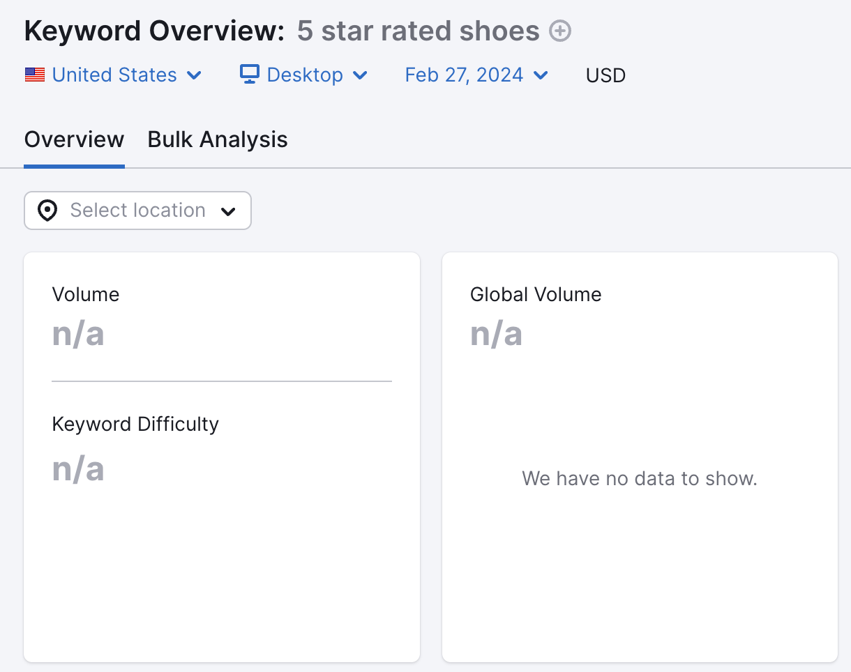This screenshot has height=672, width=851.
Task: Click the chevron beside Select location
Action: tap(229, 211)
